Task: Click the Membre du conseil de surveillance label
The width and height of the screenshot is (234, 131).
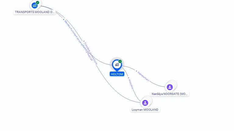Action: [x=78, y=41]
